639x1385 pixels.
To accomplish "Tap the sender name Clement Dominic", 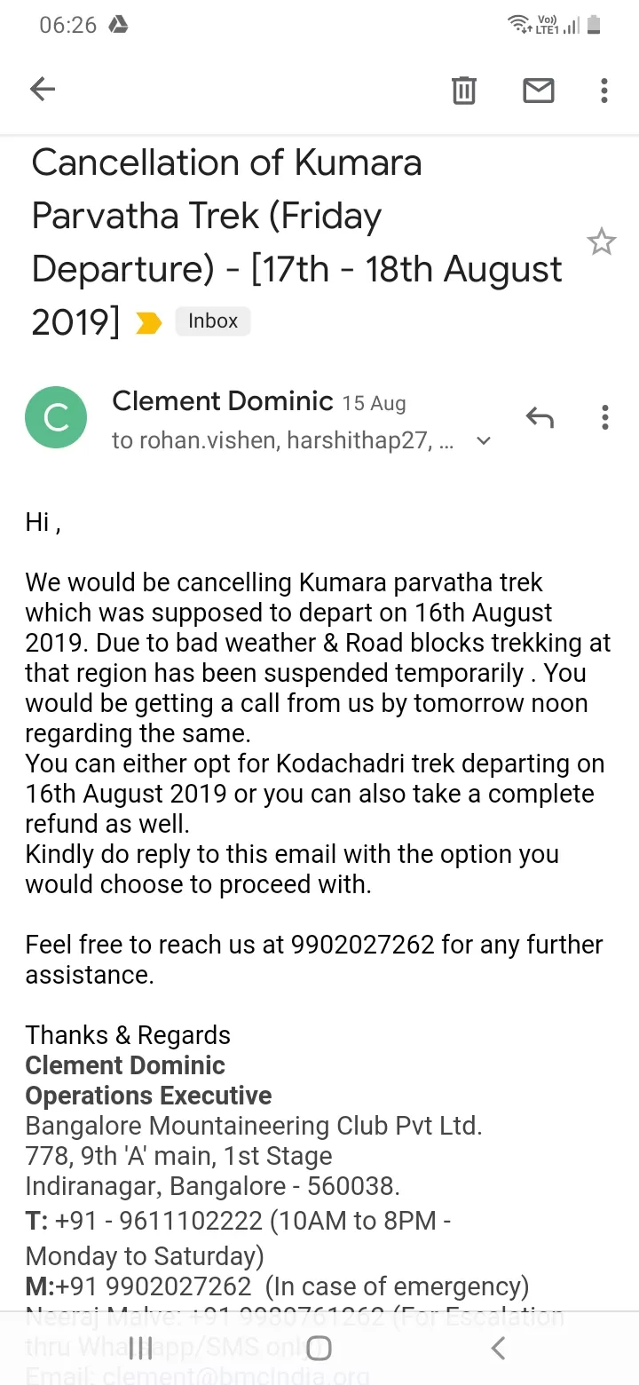I will click(x=222, y=401).
